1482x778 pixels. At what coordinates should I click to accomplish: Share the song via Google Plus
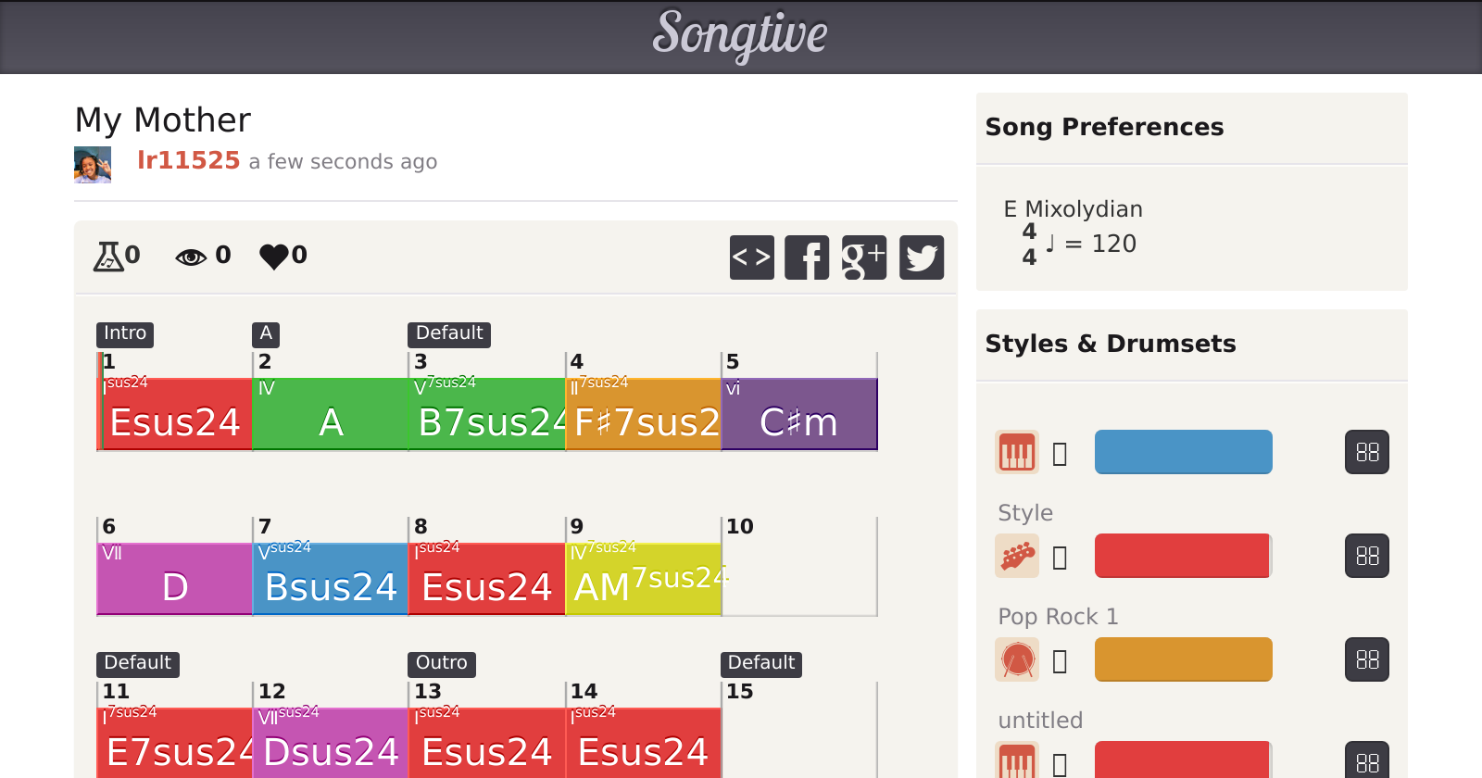click(863, 257)
